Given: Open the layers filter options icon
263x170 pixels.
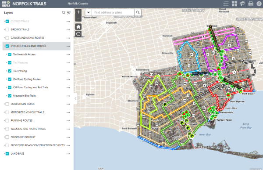Looking at the screenshot, I should 69,13.
